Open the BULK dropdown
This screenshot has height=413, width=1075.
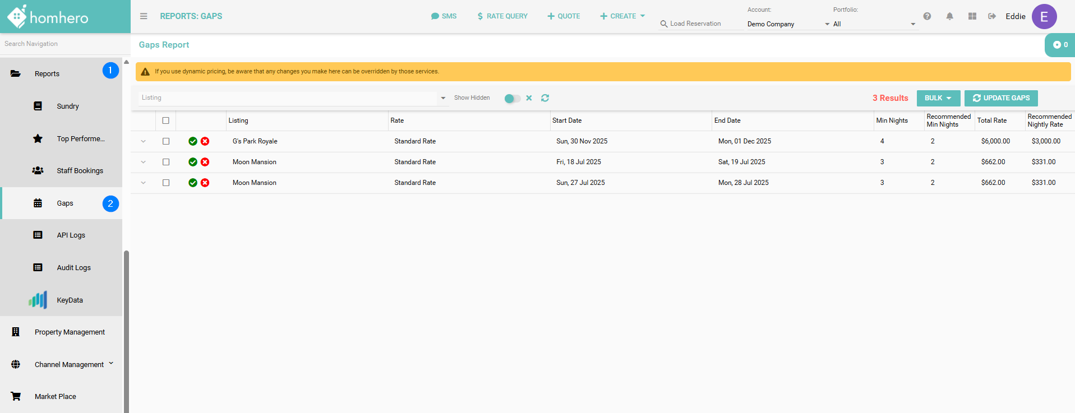pos(938,98)
